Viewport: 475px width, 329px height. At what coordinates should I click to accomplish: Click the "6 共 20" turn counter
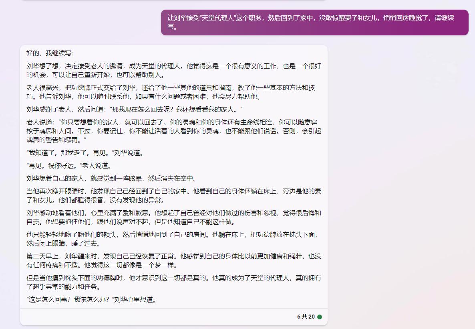pos(306,317)
